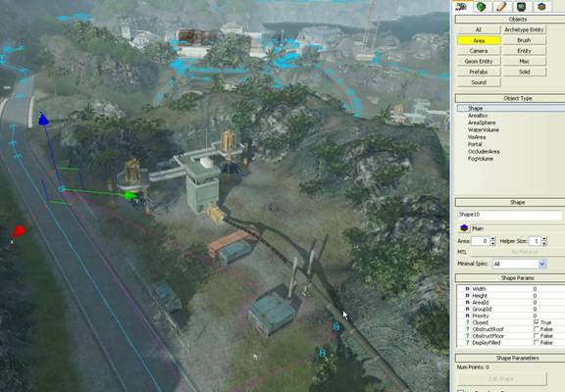Viewport: 565px width, 392px height.
Task: Decrease Helper Size with down arrow
Action: pos(544,243)
